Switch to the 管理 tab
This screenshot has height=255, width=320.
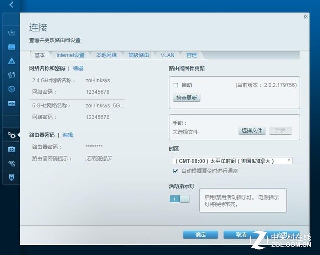pyautogui.click(x=191, y=55)
